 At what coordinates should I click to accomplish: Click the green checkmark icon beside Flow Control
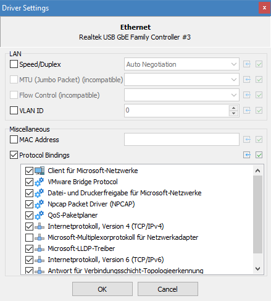[259, 95]
